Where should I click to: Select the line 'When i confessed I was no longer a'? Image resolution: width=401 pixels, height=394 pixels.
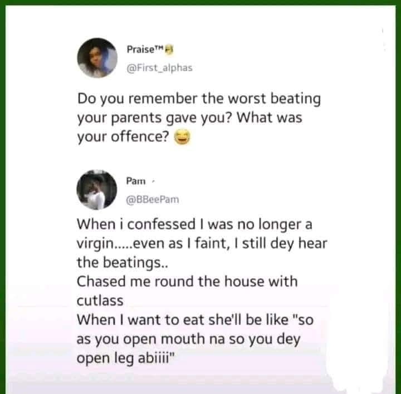coord(194,224)
